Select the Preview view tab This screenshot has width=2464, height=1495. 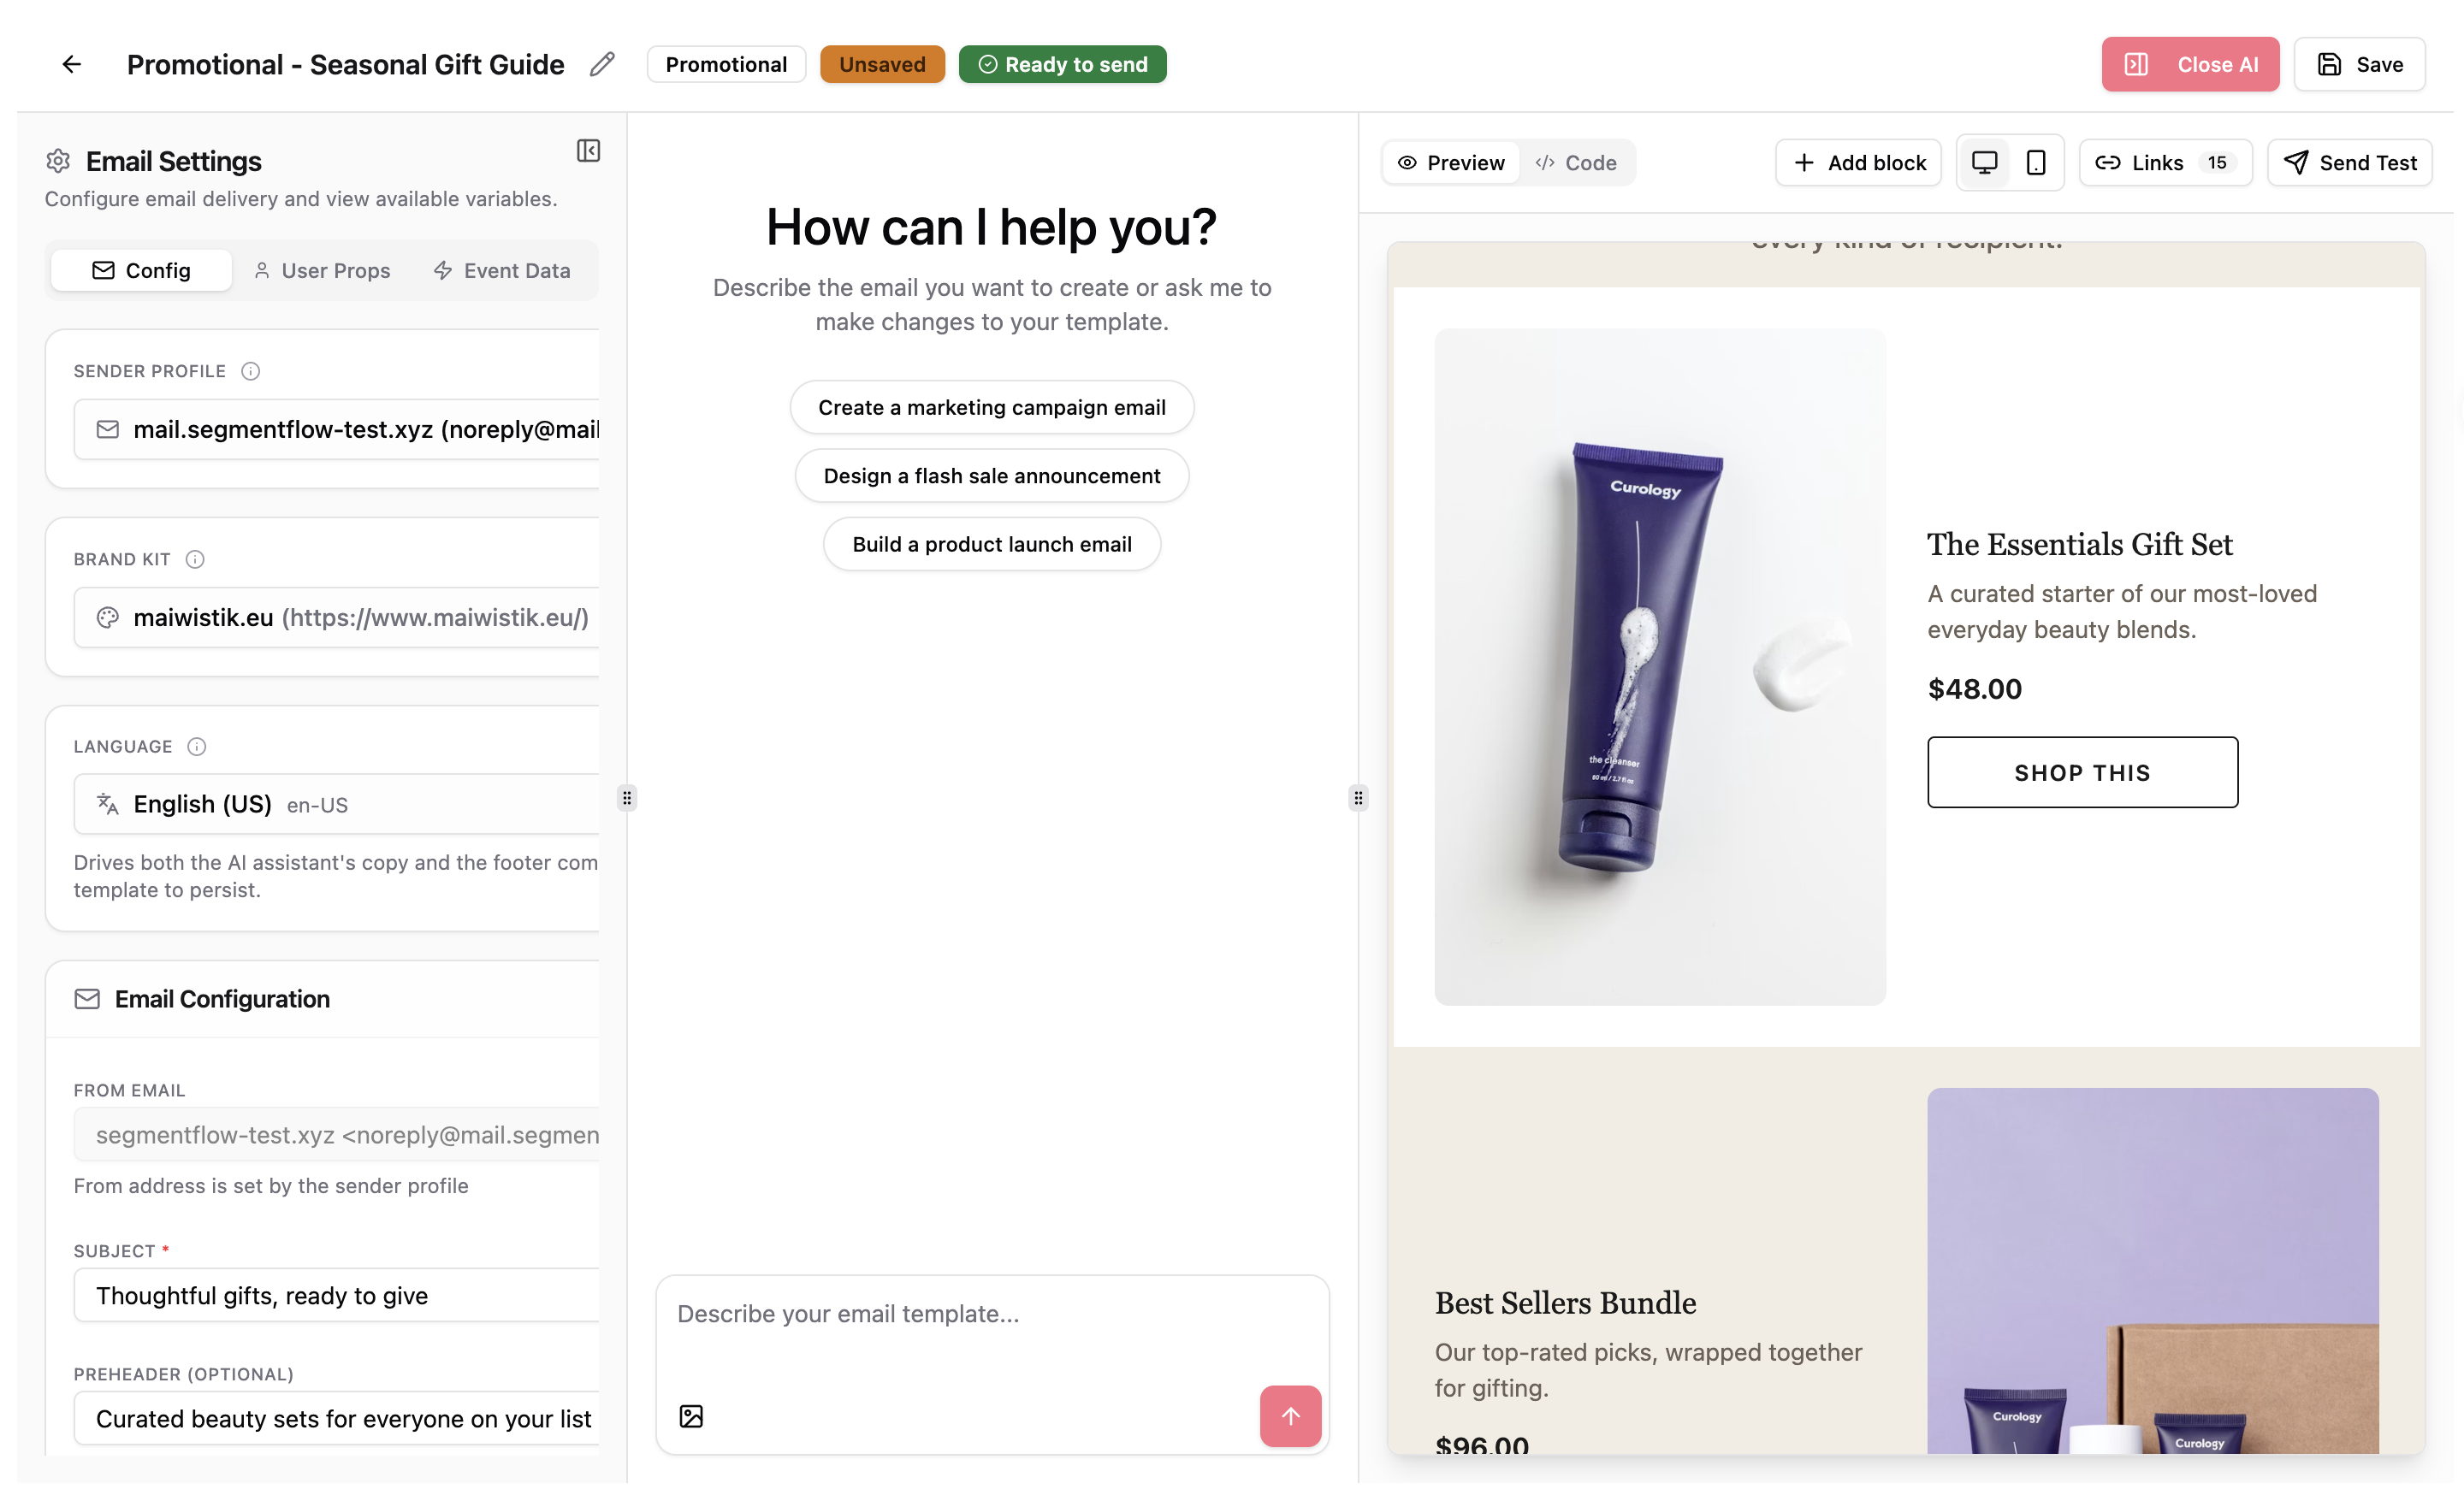(1451, 162)
